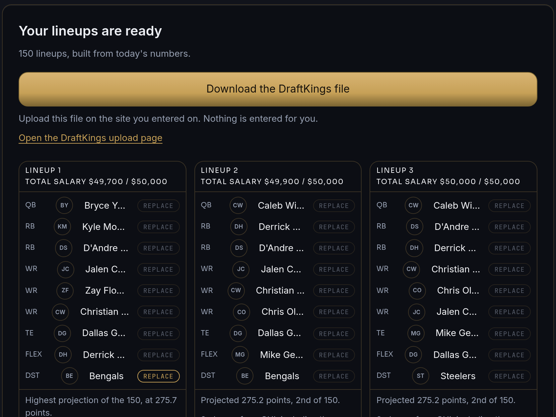Click the CW avatar in Lineup 3 QB row
Screen dimensions: 556x417
coord(414,205)
